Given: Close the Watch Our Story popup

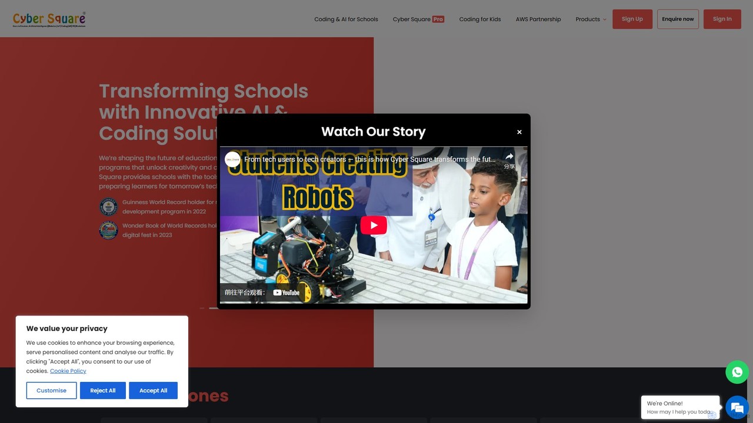Looking at the screenshot, I should pyautogui.click(x=519, y=132).
